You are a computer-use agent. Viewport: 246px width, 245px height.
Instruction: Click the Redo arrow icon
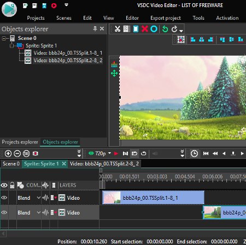(x=174, y=29)
